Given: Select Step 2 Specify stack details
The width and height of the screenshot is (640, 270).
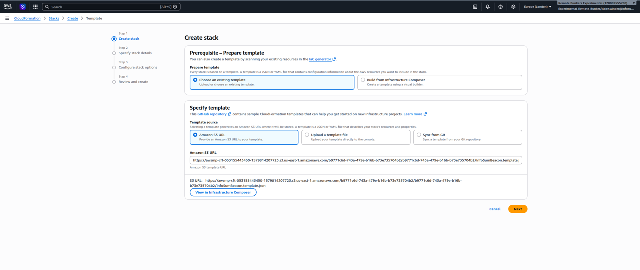Looking at the screenshot, I should [135, 53].
